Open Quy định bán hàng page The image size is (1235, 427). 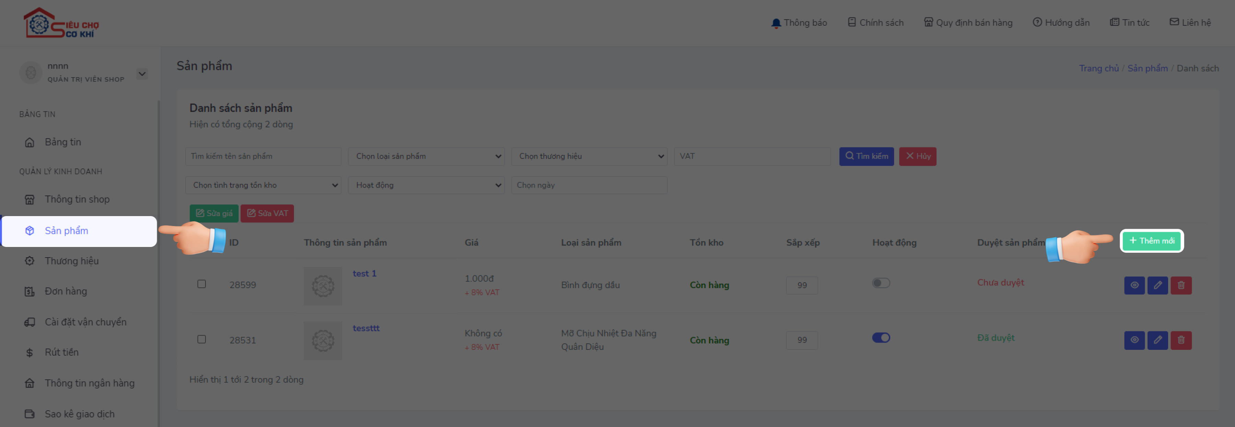pyautogui.click(x=968, y=23)
